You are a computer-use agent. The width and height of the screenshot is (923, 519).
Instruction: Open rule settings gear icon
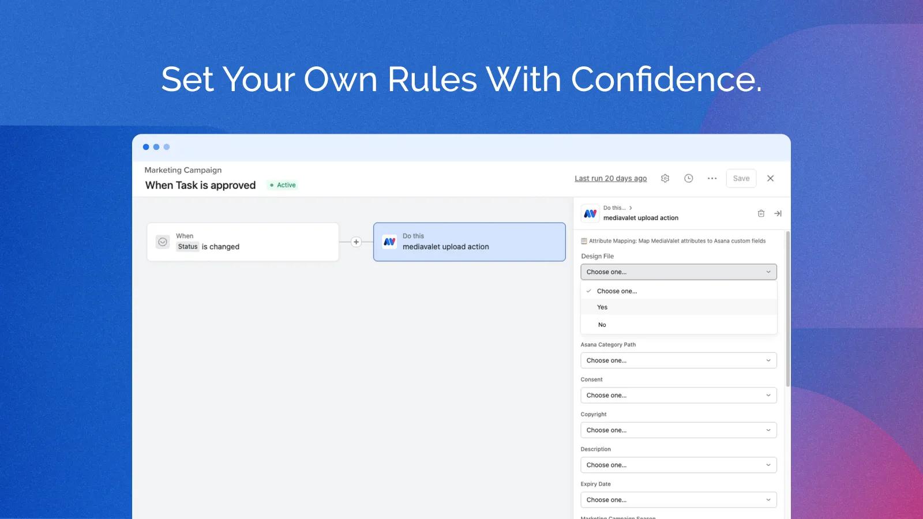pos(665,179)
